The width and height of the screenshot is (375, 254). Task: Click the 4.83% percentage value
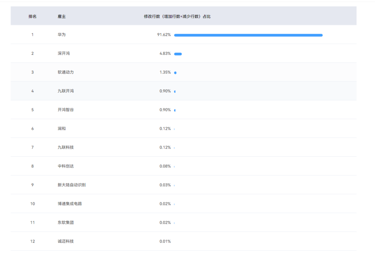pyautogui.click(x=165, y=53)
